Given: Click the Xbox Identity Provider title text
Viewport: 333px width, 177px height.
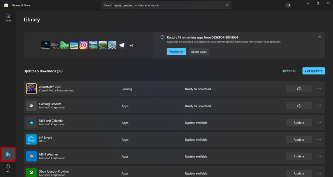Looking at the screenshot, I should [54, 171].
